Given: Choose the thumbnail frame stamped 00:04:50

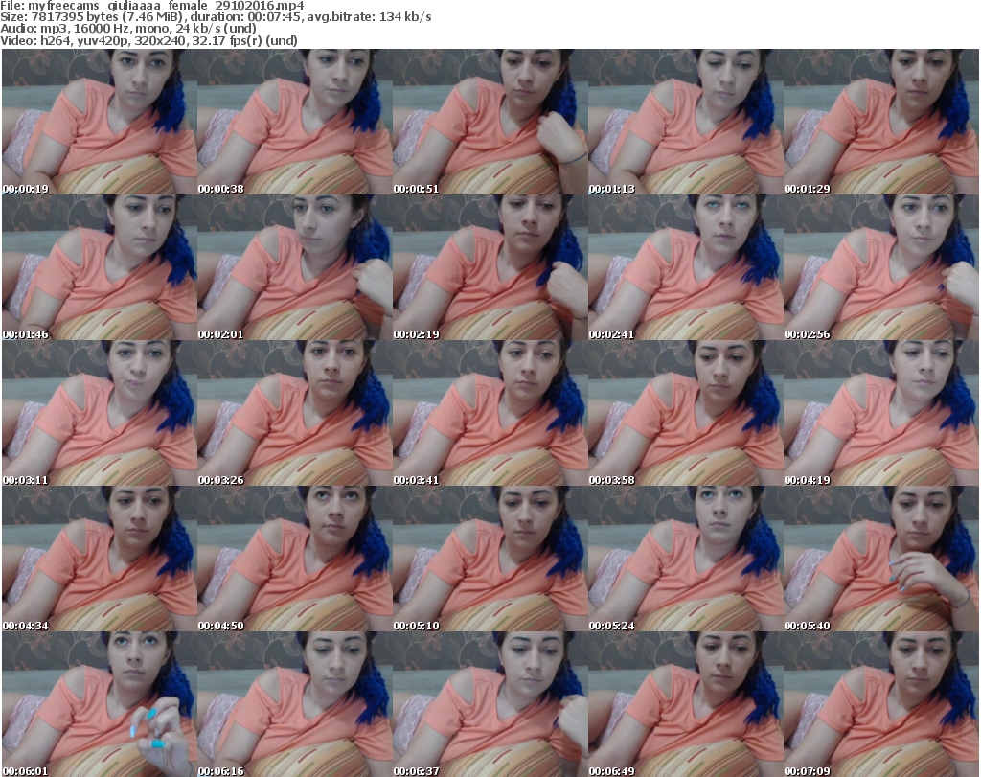Looking at the screenshot, I should tap(295, 559).
